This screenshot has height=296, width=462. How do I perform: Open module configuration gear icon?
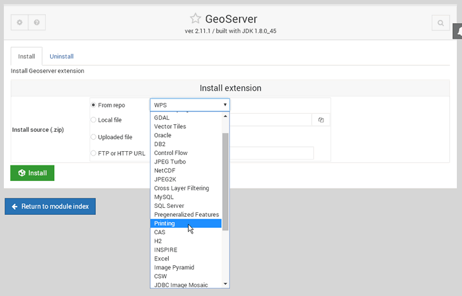click(x=19, y=23)
